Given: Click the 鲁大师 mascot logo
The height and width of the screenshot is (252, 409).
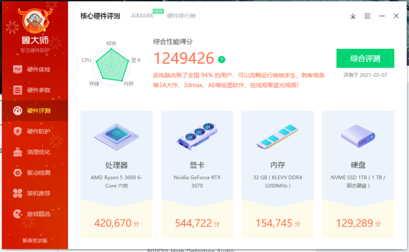Looking at the screenshot, I should [x=35, y=20].
